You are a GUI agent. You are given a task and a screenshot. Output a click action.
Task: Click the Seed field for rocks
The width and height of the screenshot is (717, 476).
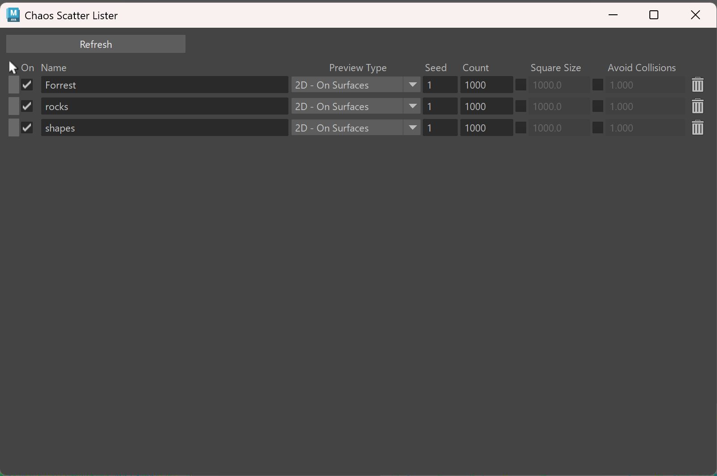pyautogui.click(x=440, y=106)
